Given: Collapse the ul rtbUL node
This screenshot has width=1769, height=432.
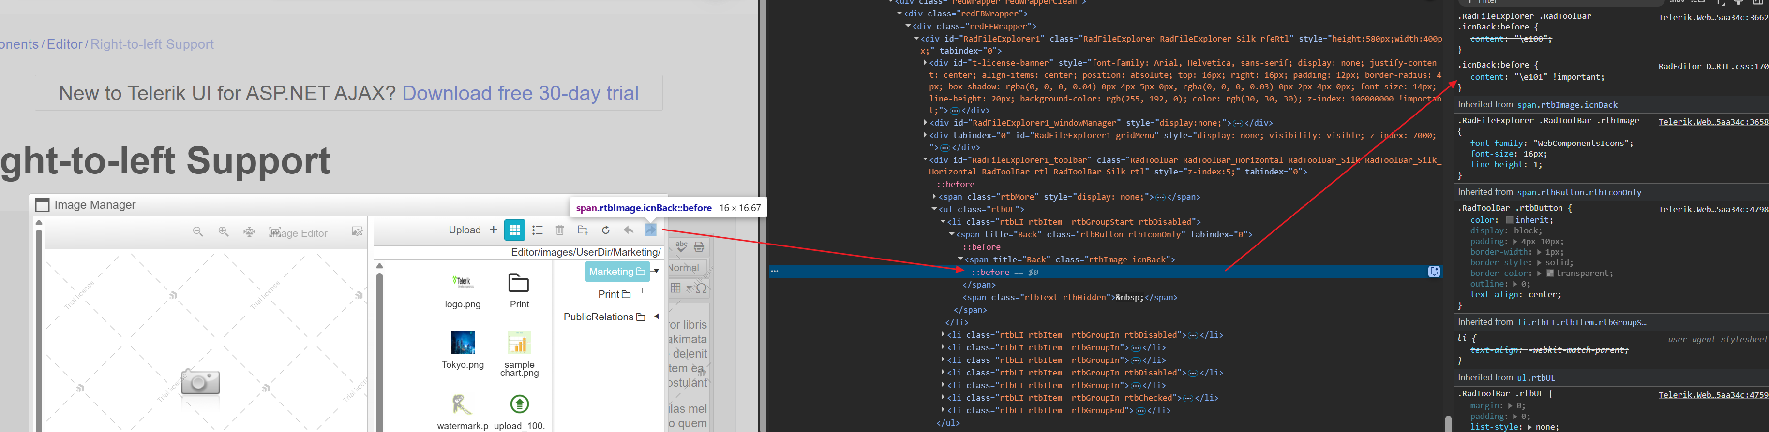Looking at the screenshot, I should tap(934, 209).
